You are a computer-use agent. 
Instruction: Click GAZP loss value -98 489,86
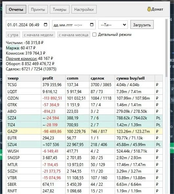[52, 131]
